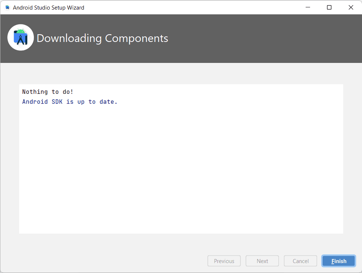Click the blue 'Android SDK is up to date' line
This screenshot has height=273, width=362.
(x=70, y=102)
